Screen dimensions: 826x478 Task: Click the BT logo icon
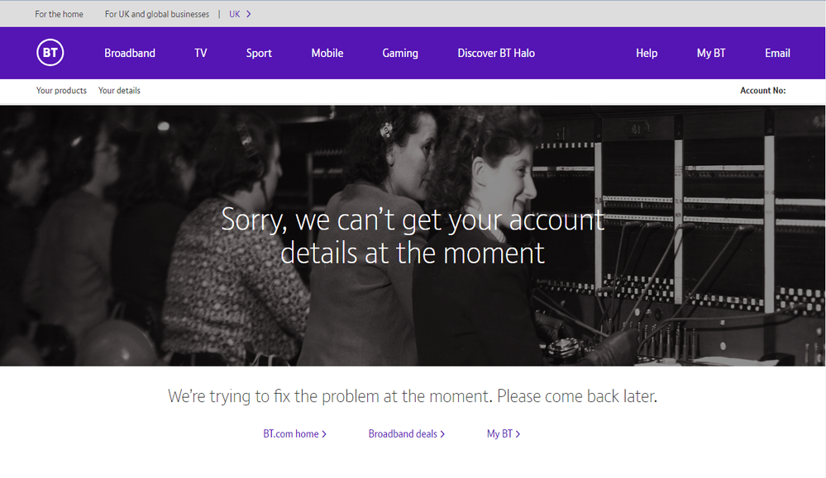[50, 53]
